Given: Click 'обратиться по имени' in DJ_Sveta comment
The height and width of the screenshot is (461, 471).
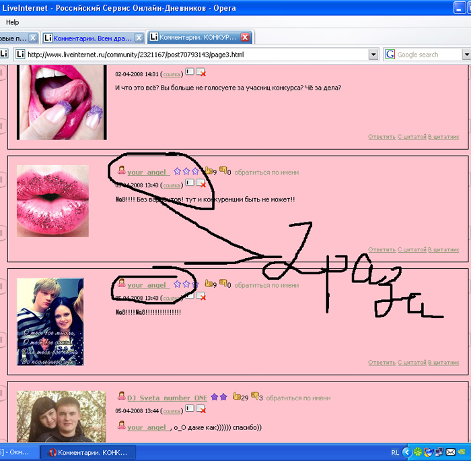Looking at the screenshot, I should 298,398.
